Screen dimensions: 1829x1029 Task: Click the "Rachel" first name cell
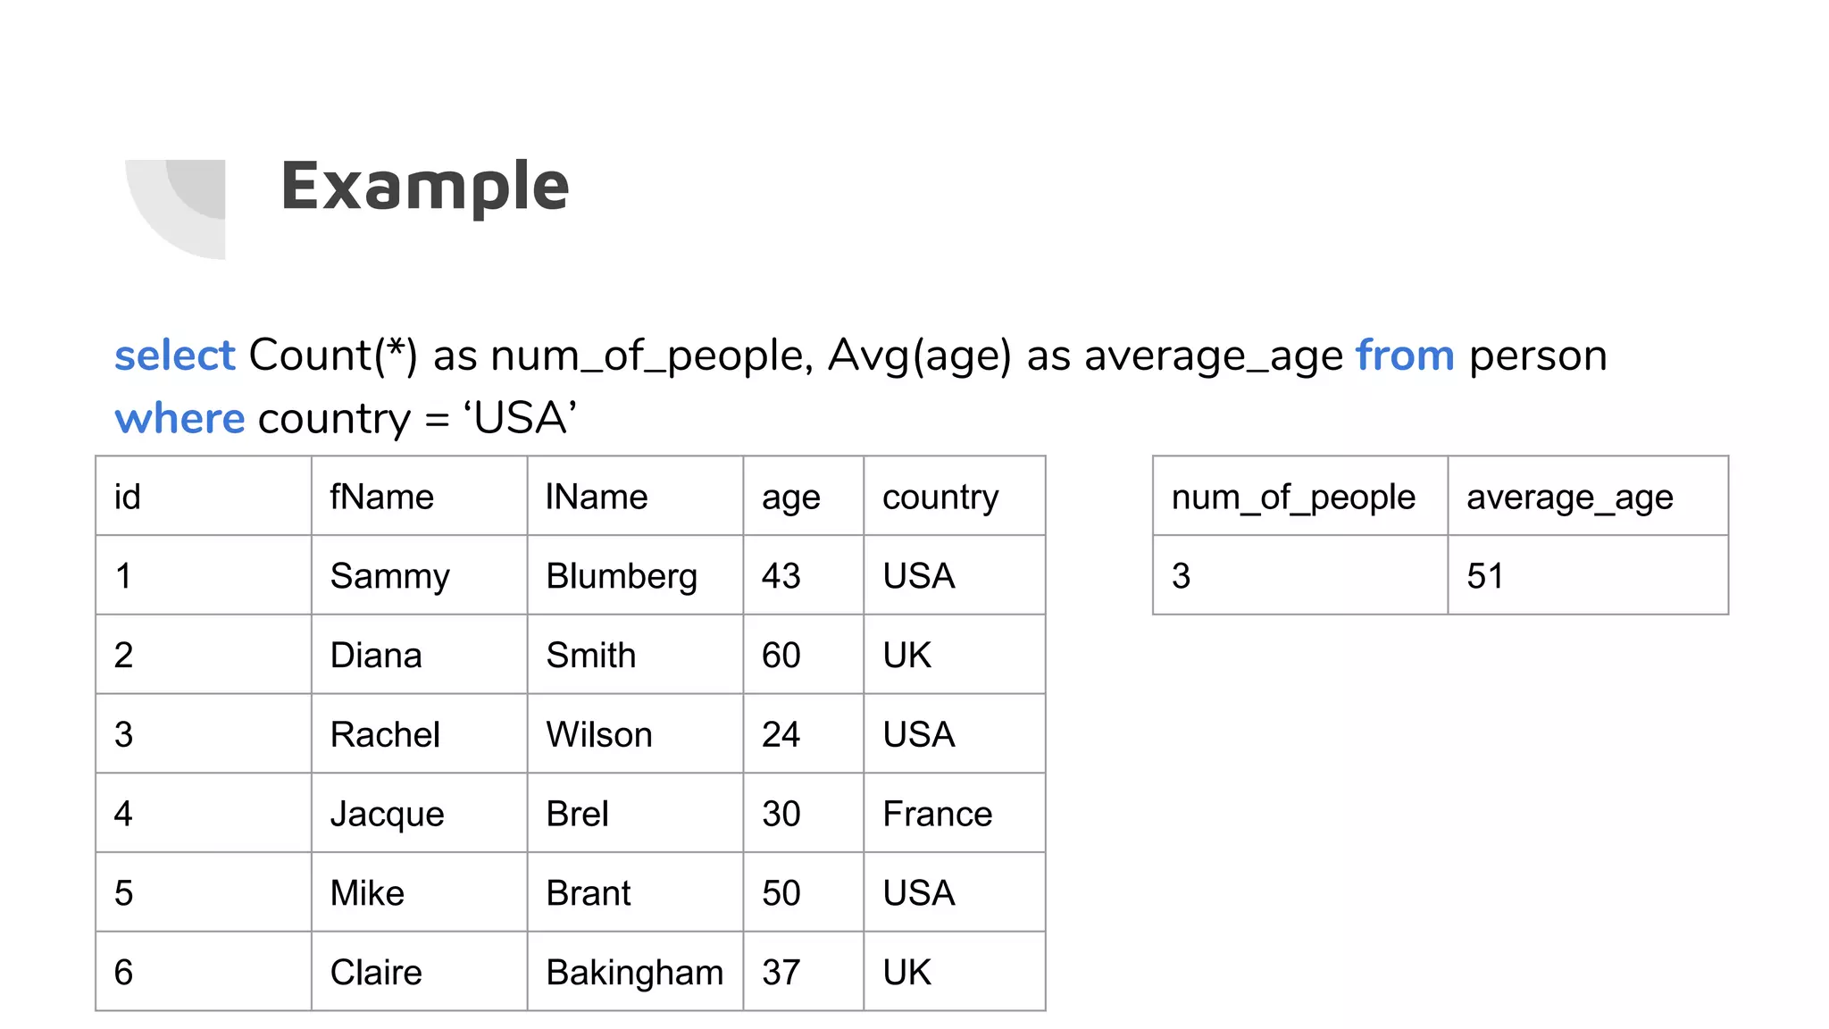(385, 734)
